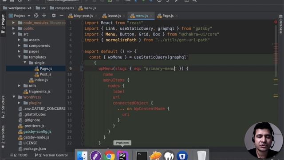Click the WordPress folder icon
Image resolution: width=284 pixels, height=160 pixels.
click(x=20, y=97)
